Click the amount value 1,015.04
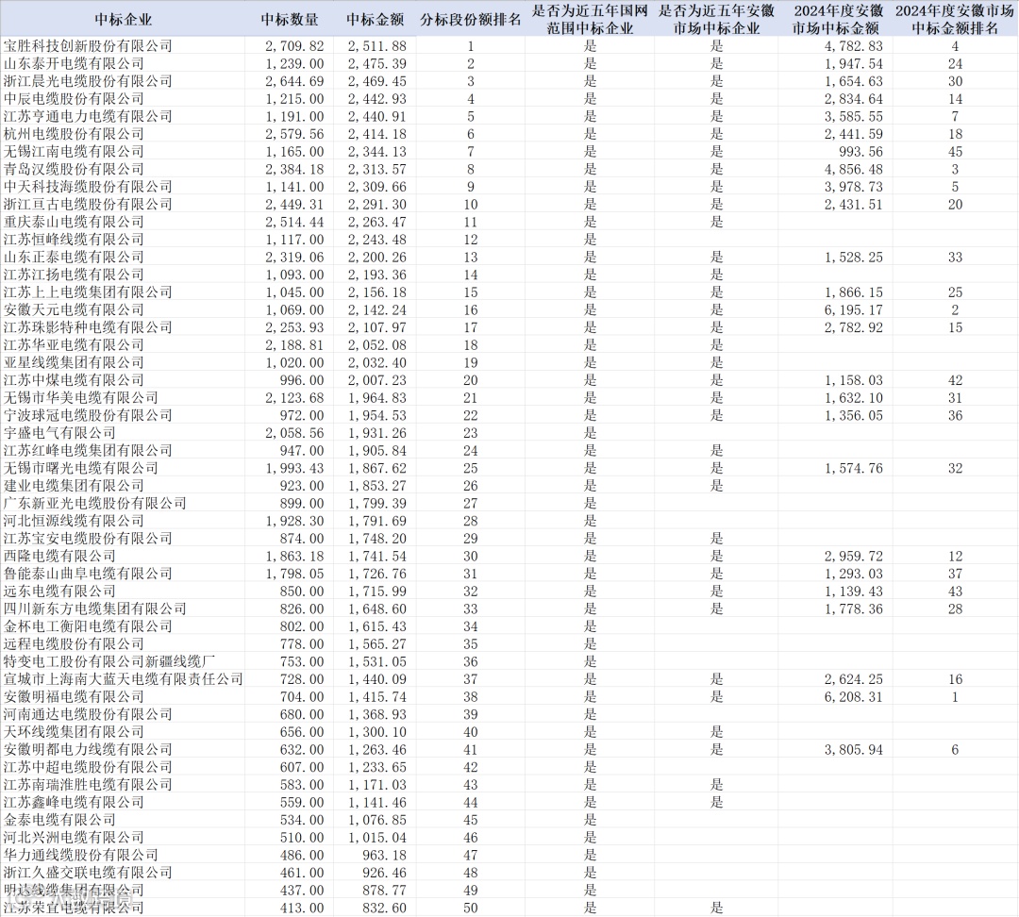 [x=376, y=838]
